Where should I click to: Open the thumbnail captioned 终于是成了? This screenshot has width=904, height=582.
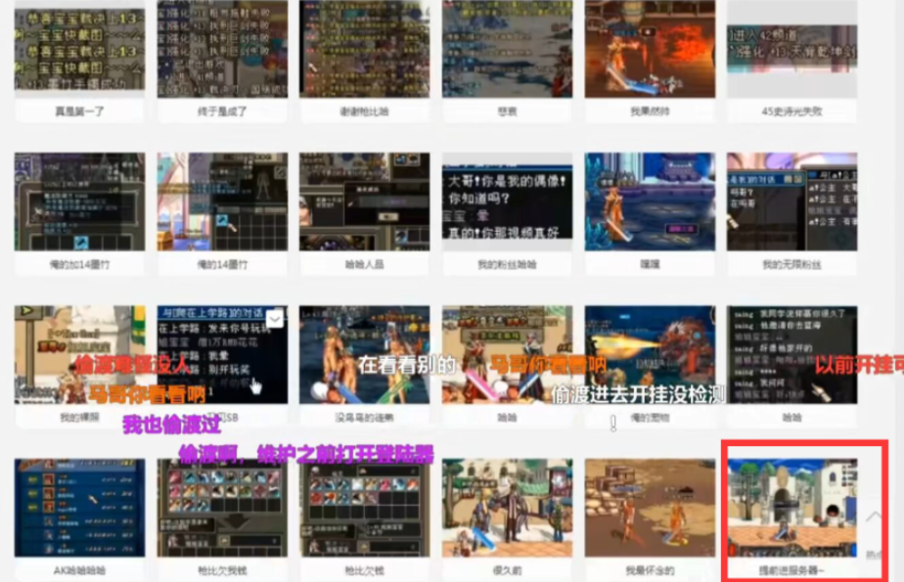coord(222,49)
